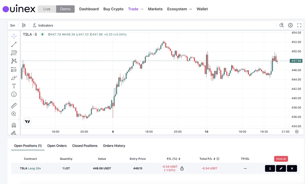The image size is (305, 184).
Task: Toggle the magnet snap mode
Action: coord(14,125)
